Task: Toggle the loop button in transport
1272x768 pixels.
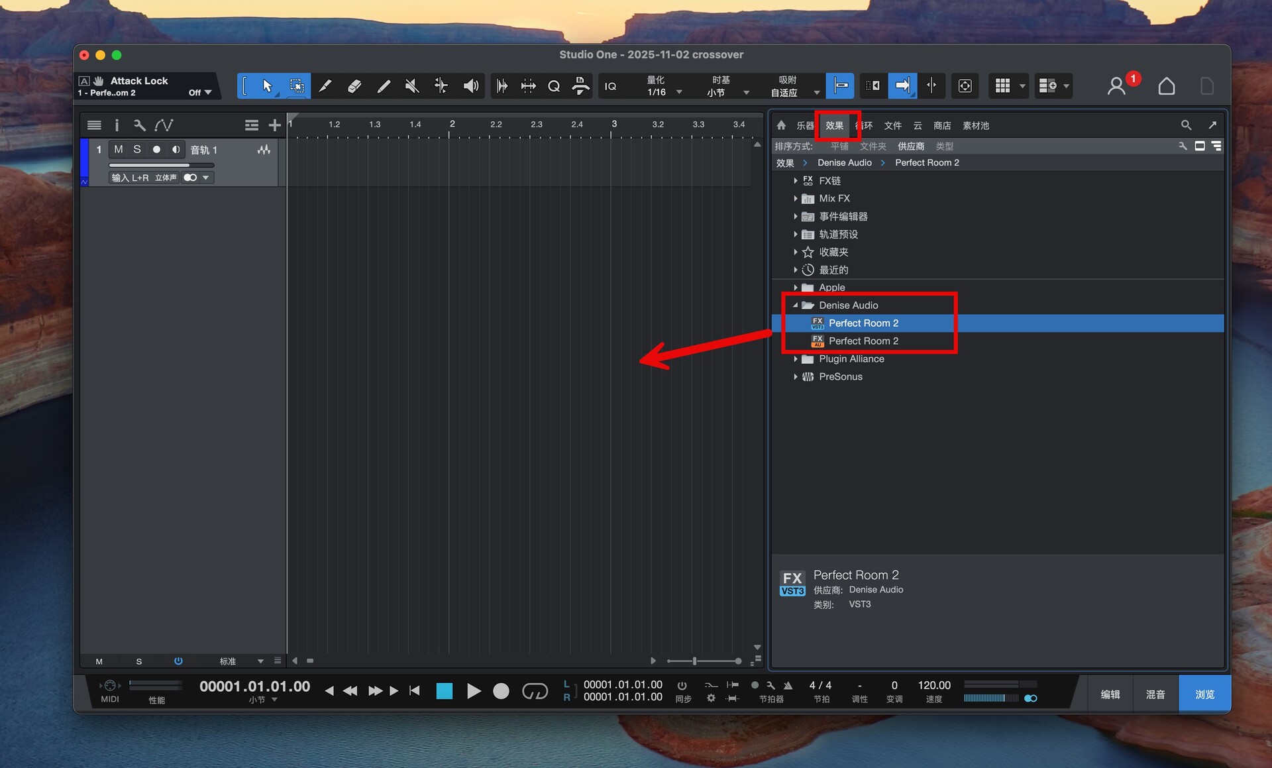Action: pyautogui.click(x=535, y=691)
